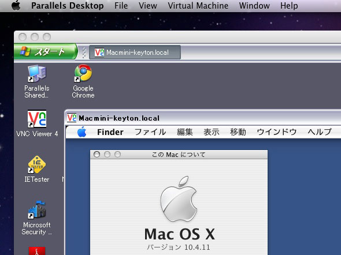Click the taskbar toolbar grip handle

click(84, 52)
